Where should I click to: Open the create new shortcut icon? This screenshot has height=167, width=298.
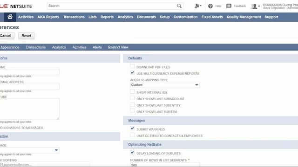click(x=198, y=6)
